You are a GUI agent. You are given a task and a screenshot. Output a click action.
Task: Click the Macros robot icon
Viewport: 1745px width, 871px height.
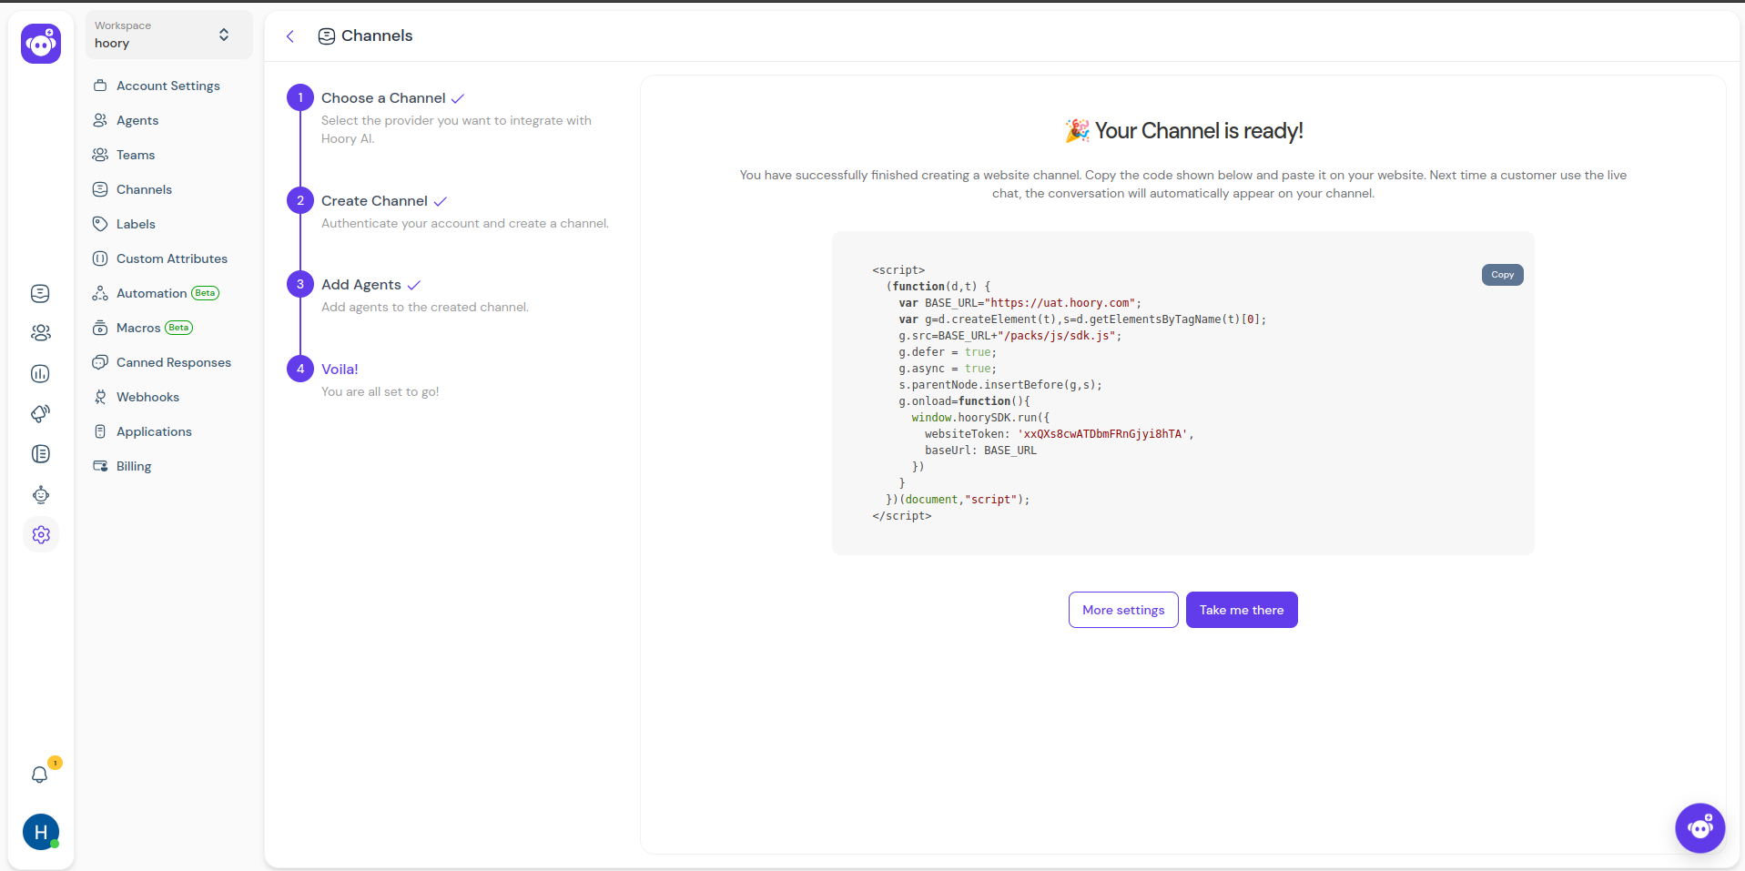pos(100,328)
